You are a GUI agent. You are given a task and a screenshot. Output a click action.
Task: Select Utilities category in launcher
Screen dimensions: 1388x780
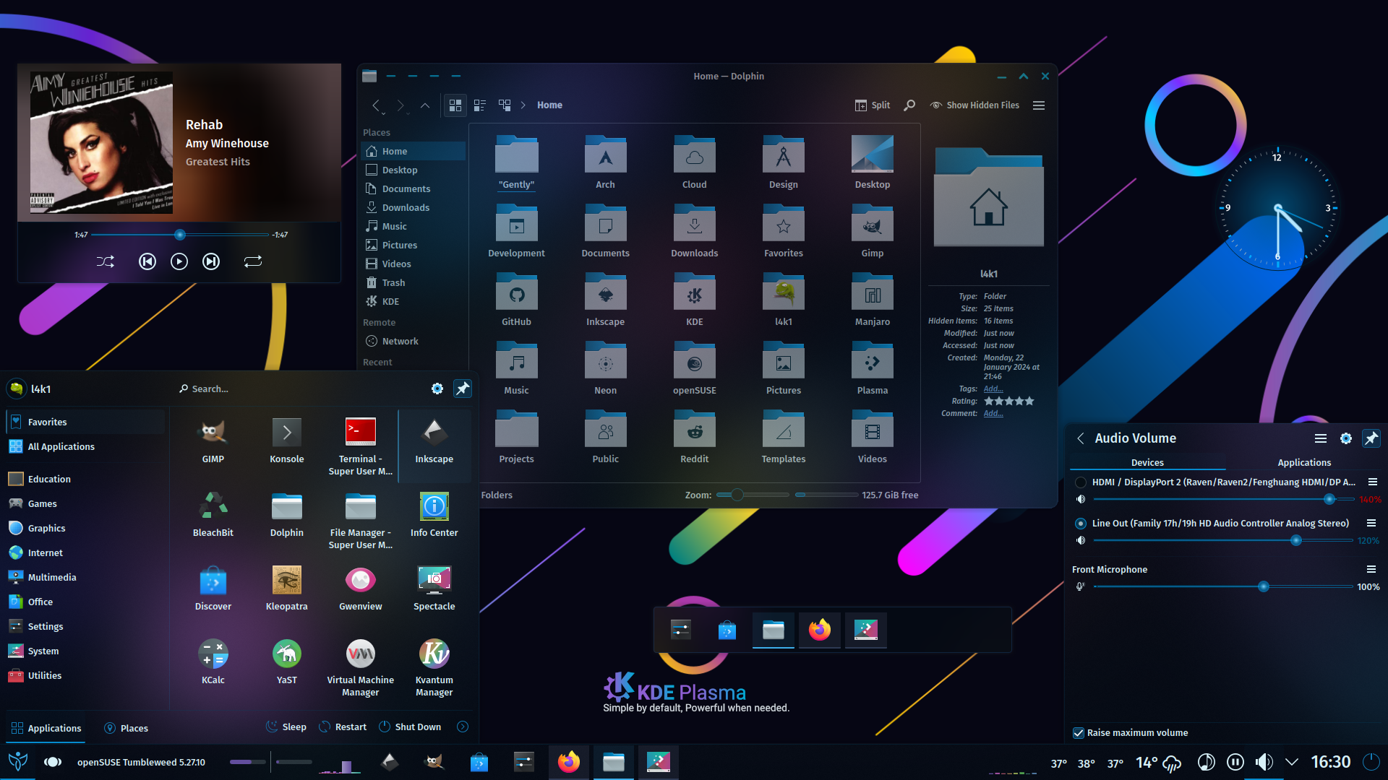pos(85,675)
